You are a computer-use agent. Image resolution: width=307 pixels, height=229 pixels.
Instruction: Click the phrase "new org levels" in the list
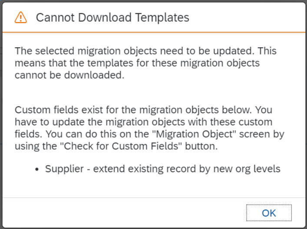click(247, 169)
